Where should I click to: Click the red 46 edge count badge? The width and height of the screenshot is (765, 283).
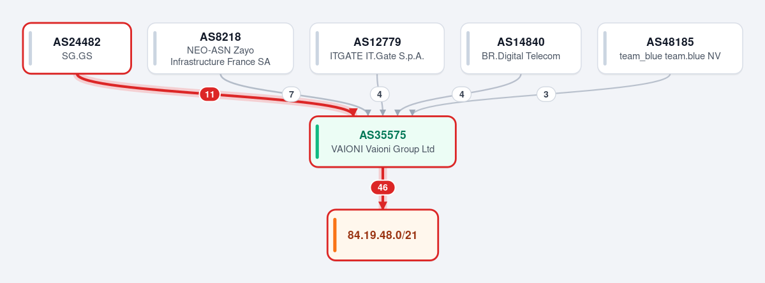[x=383, y=187]
